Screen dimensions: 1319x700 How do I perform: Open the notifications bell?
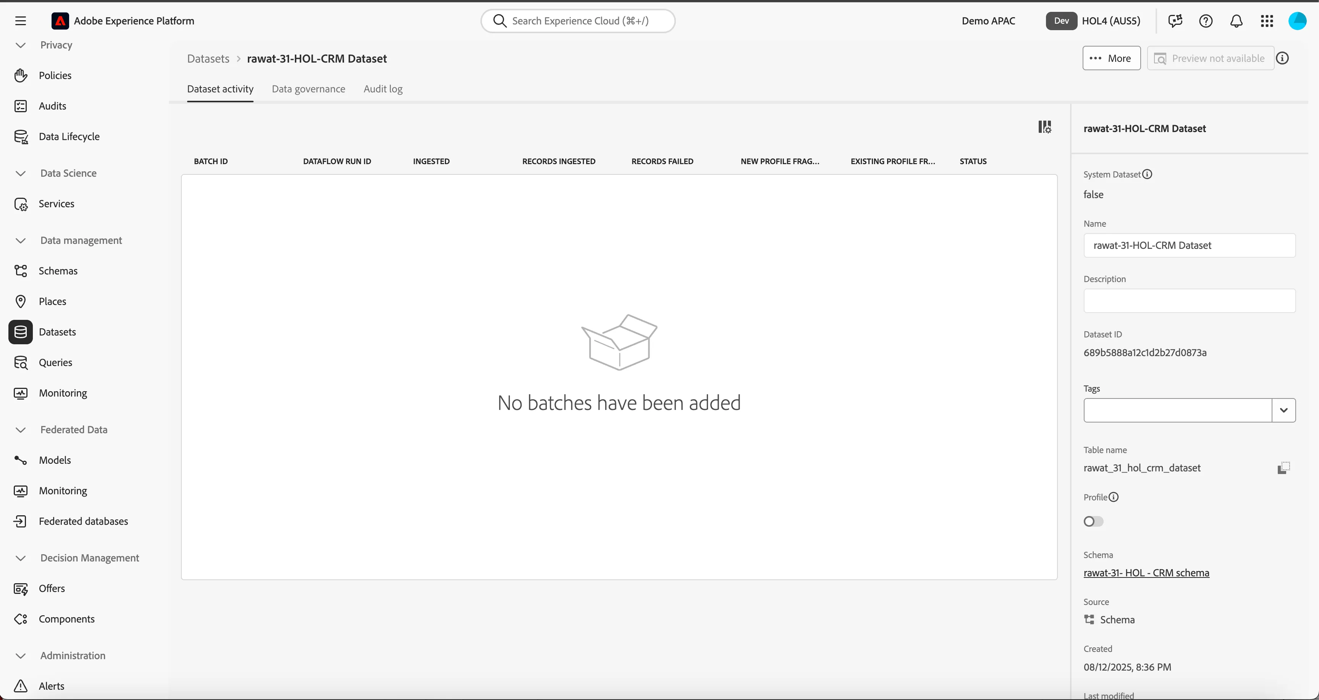coord(1237,21)
